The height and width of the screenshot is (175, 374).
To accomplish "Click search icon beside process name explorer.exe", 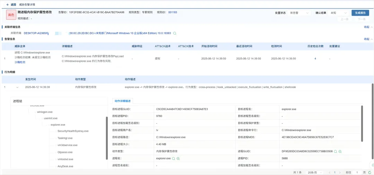I will pos(173,158).
